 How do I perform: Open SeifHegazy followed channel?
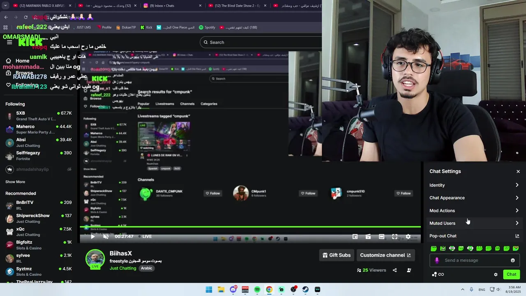pos(39,156)
